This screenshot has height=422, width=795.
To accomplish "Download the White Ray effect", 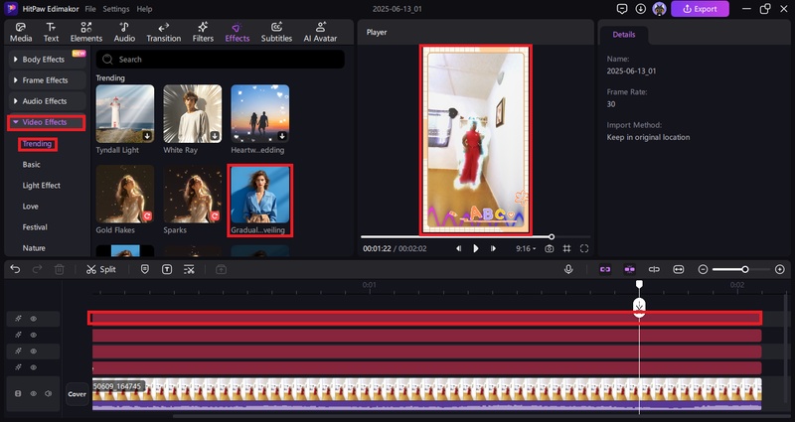I will (x=215, y=136).
